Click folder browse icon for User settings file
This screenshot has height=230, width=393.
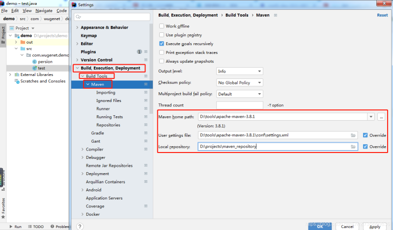click(353, 135)
